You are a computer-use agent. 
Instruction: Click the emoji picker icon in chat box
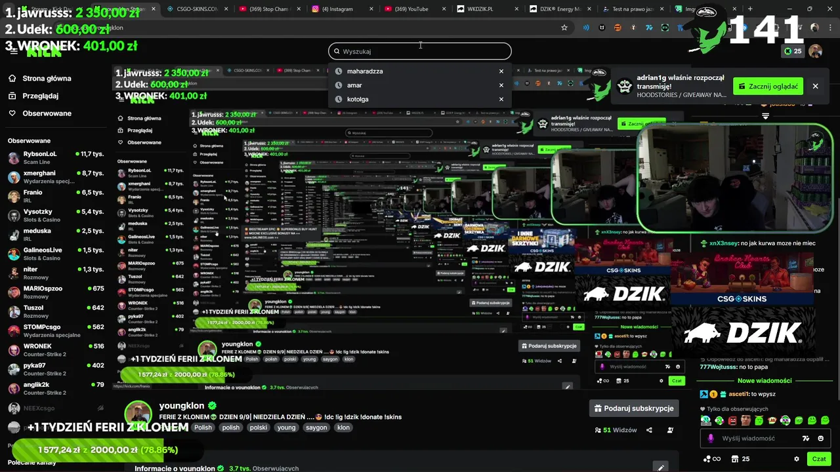[821, 439]
